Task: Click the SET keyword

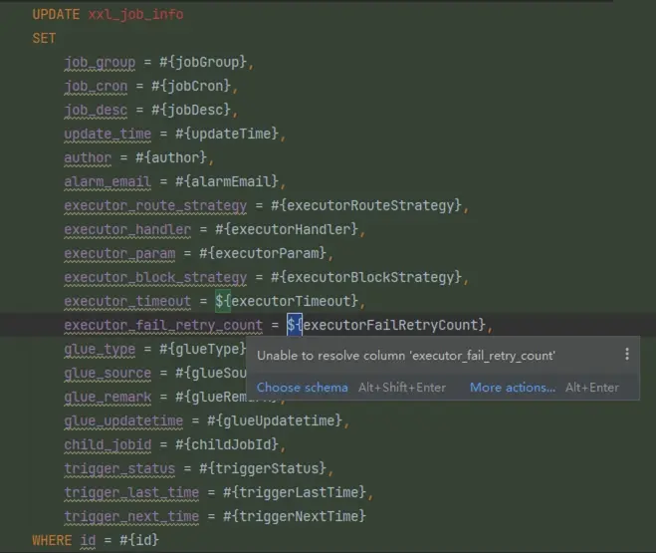Action: 44,39
